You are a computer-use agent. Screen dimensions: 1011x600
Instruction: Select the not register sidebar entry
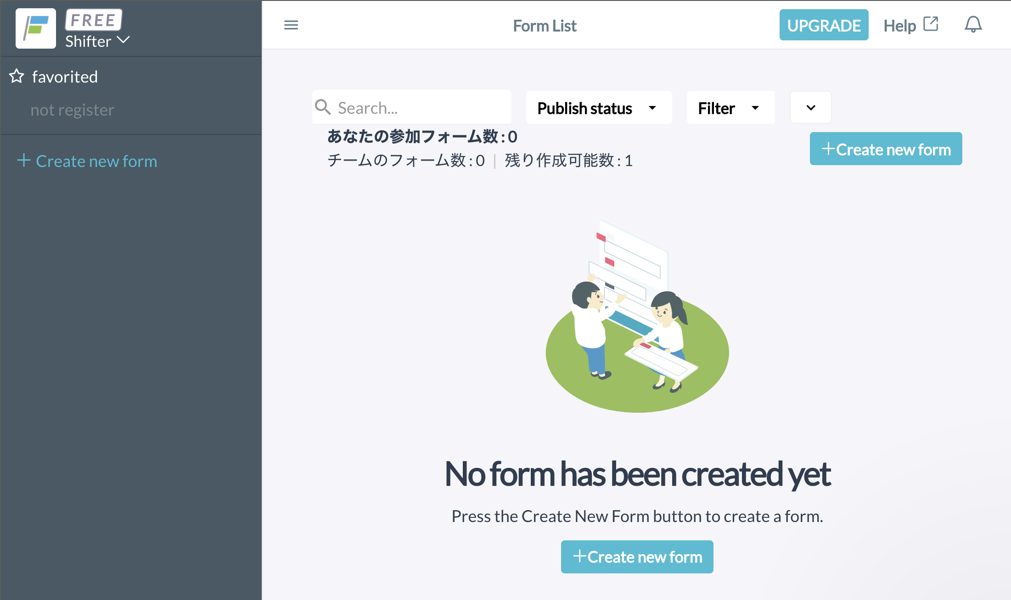tap(72, 110)
